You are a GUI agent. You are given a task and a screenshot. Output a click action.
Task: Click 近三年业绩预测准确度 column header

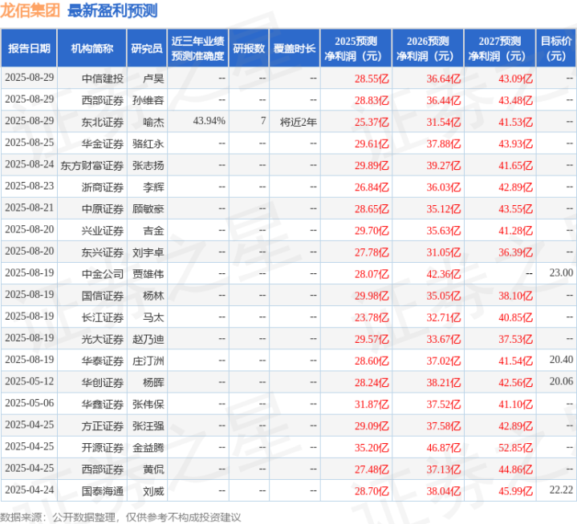(197, 48)
